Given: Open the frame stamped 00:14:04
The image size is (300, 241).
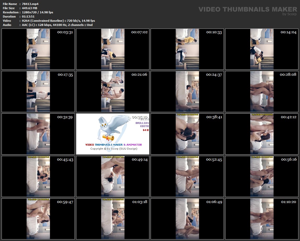Looking at the screenshot, I should [x=262, y=49].
